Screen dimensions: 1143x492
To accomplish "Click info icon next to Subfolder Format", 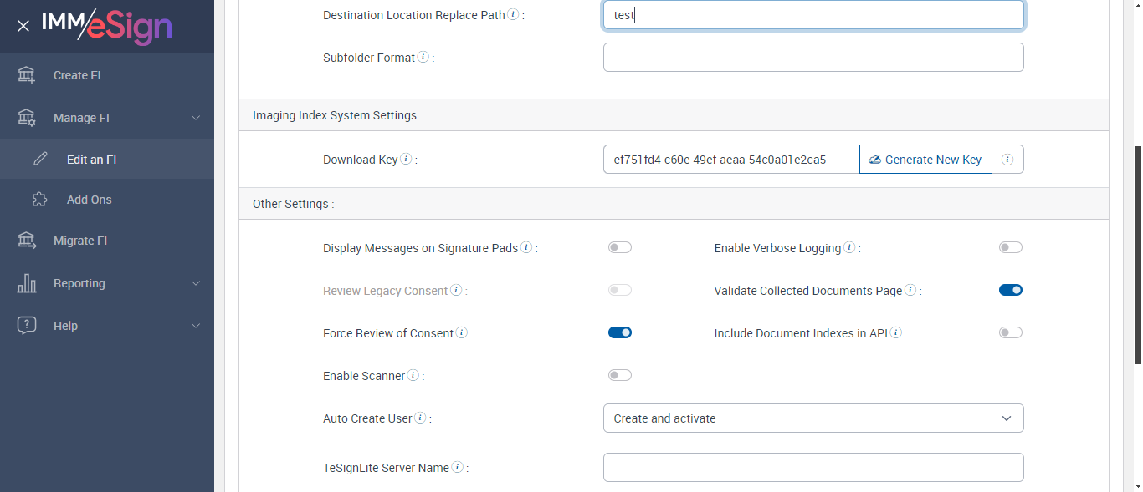I will click(423, 58).
